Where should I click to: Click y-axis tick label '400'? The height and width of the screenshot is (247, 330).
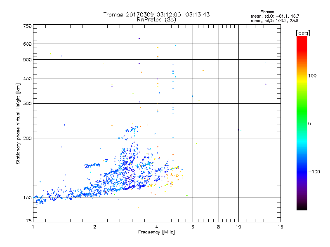pyautogui.click(x=27, y=79)
